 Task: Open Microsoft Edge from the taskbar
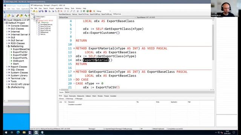(18, 132)
